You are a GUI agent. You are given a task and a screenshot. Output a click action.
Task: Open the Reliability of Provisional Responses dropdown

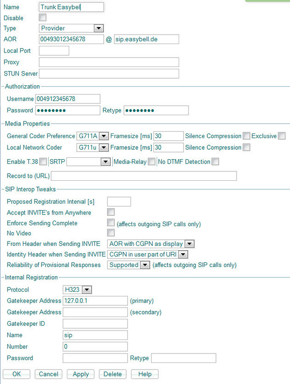[x=129, y=265]
